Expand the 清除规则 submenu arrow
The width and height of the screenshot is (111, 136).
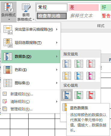click(57, 102)
